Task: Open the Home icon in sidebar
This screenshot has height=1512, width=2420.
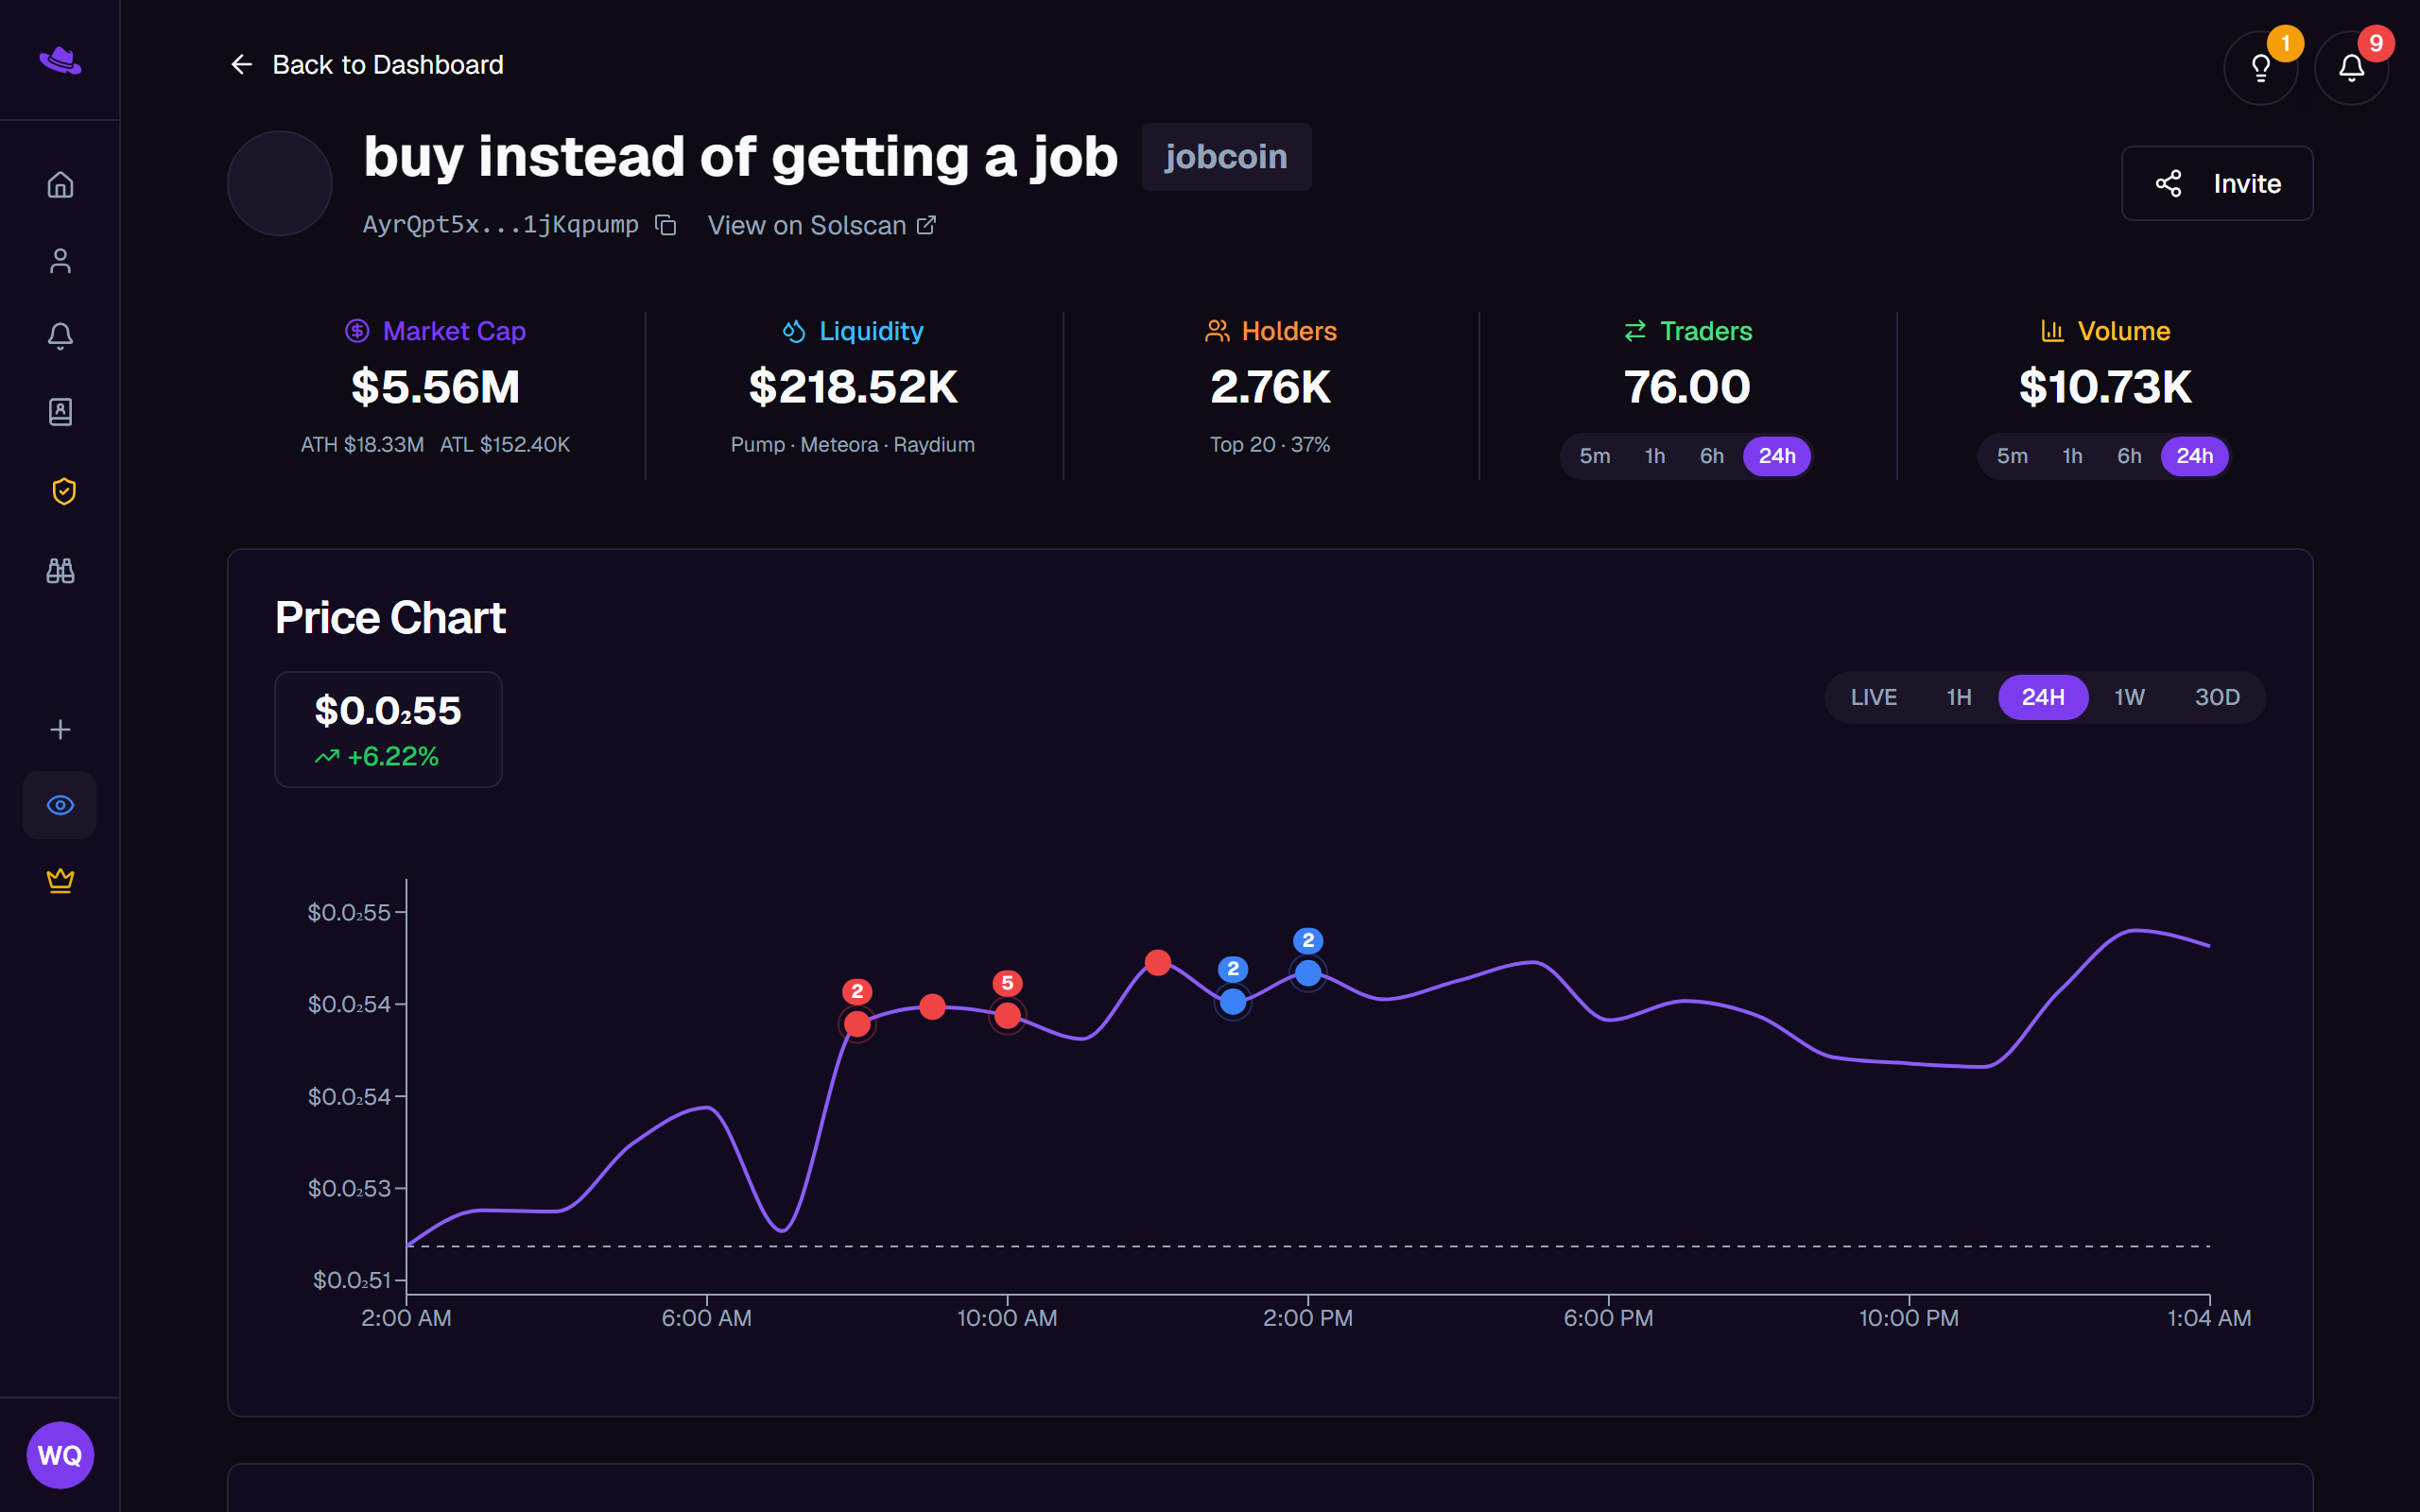Action: click(x=60, y=185)
